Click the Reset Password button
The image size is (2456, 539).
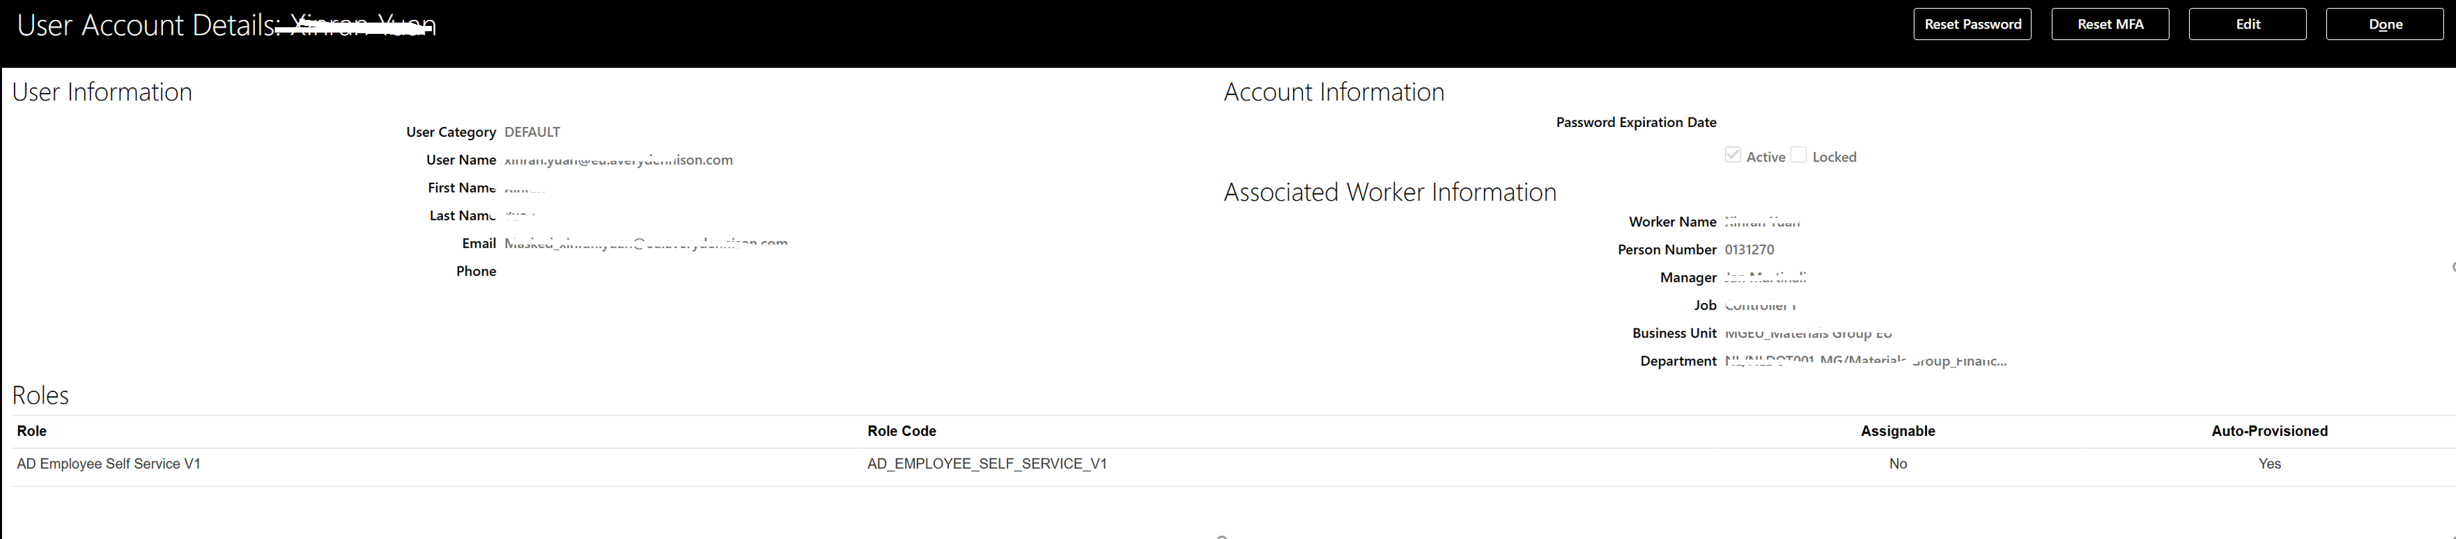tap(1972, 24)
